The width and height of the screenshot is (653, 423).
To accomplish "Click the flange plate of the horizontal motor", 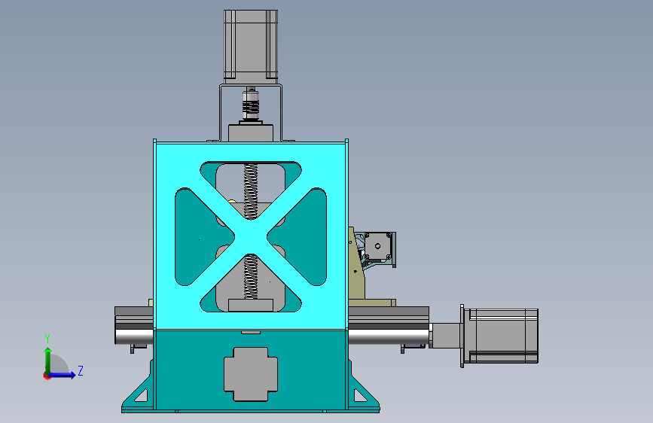I will coord(462,336).
